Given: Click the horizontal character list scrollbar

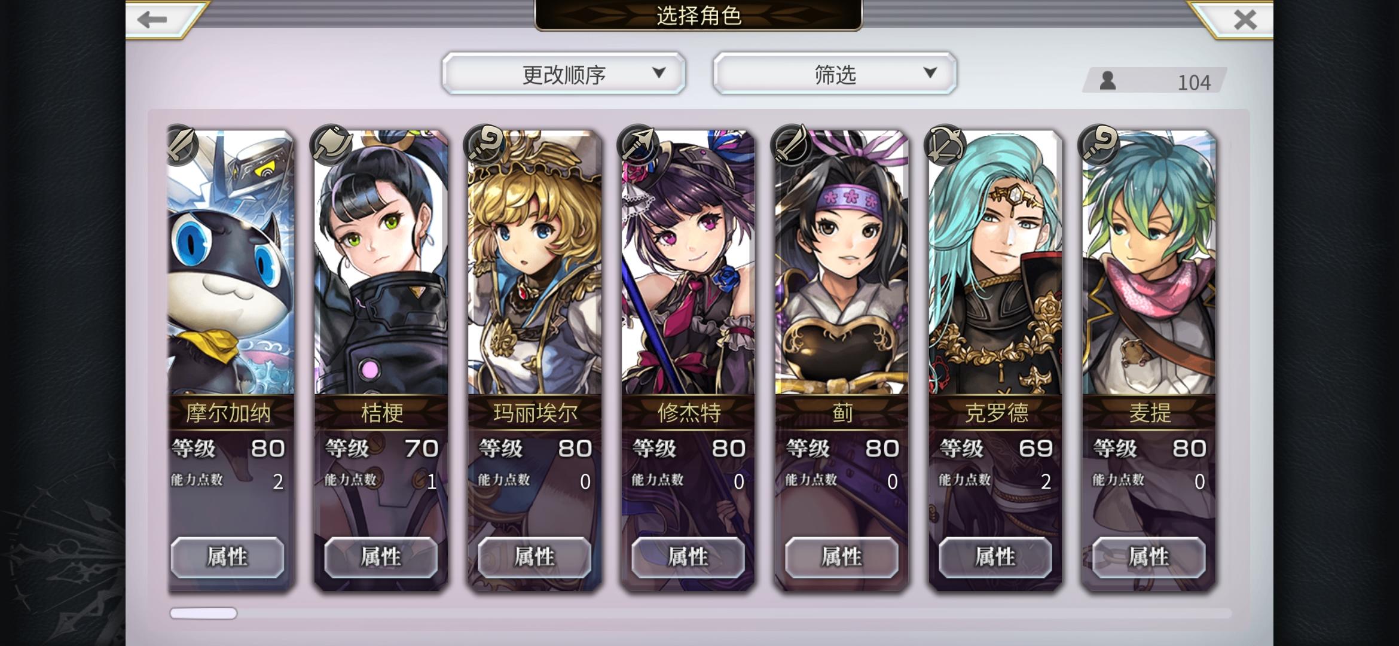Looking at the screenshot, I should point(701,613).
